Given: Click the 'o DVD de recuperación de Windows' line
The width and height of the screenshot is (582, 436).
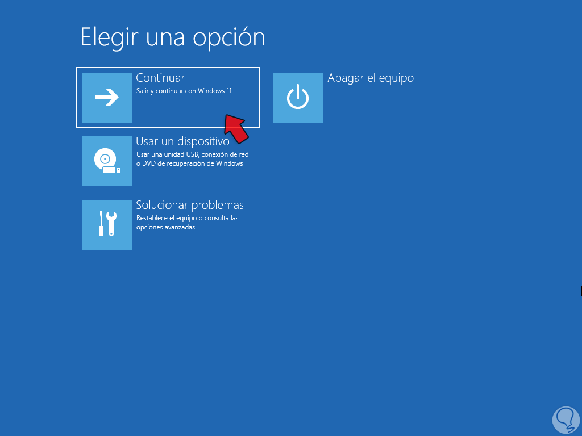Looking at the screenshot, I should 189,163.
